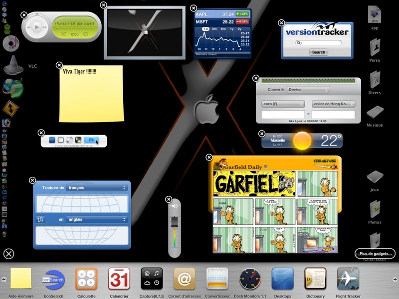Click the blue camera capture button
This screenshot has height=299, width=399.
click(x=91, y=140)
